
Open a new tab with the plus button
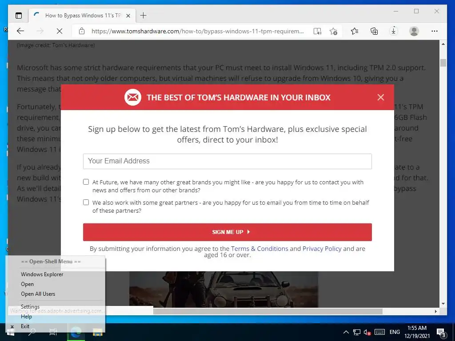click(144, 16)
